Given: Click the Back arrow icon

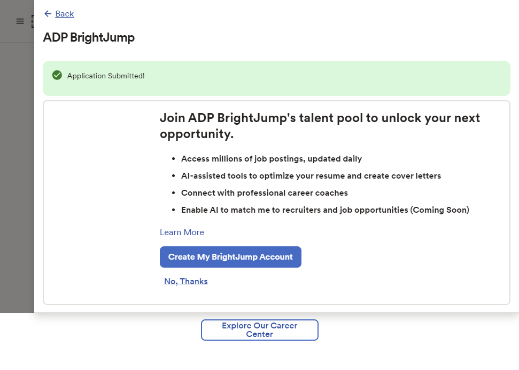Looking at the screenshot, I should (48, 14).
